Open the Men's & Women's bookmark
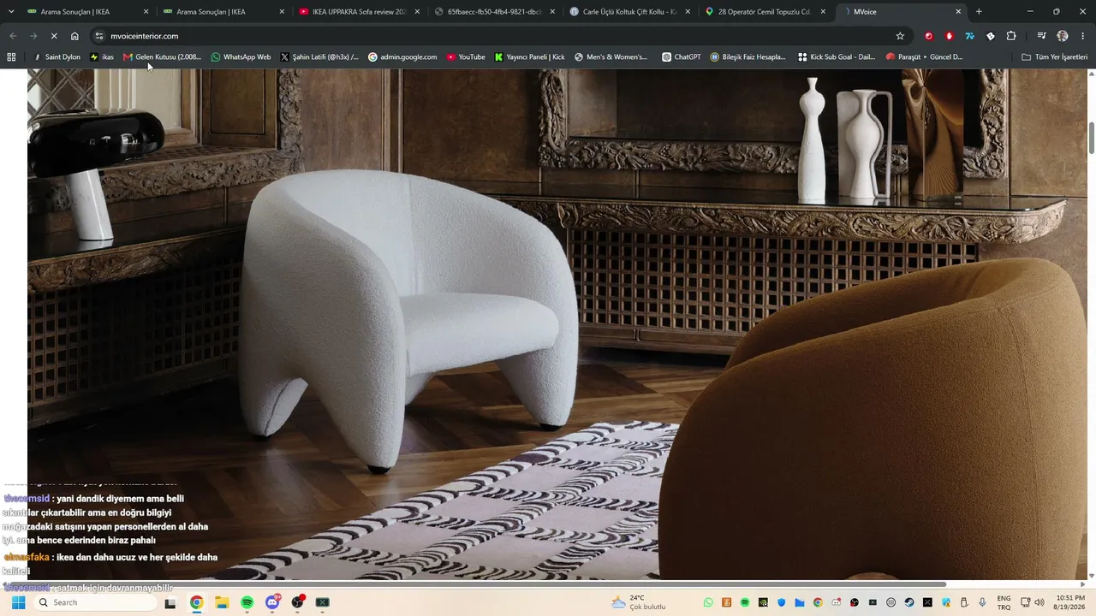This screenshot has height=616, width=1096. click(611, 57)
